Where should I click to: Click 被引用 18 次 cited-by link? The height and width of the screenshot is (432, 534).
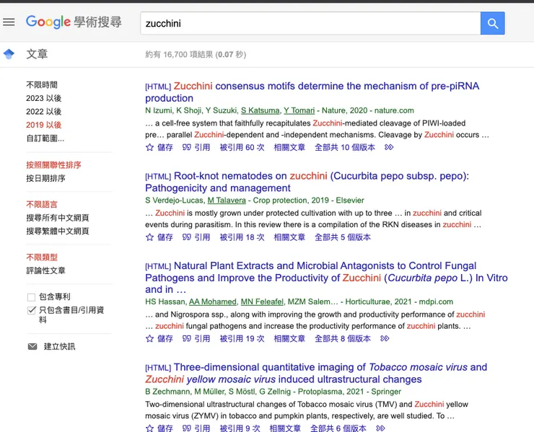[x=242, y=237]
